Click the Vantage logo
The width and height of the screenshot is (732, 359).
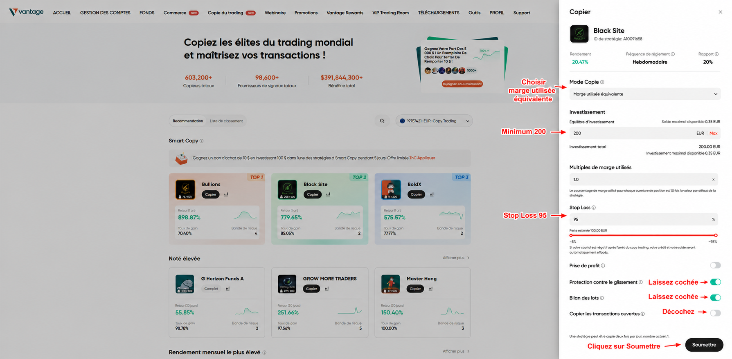[x=26, y=12]
